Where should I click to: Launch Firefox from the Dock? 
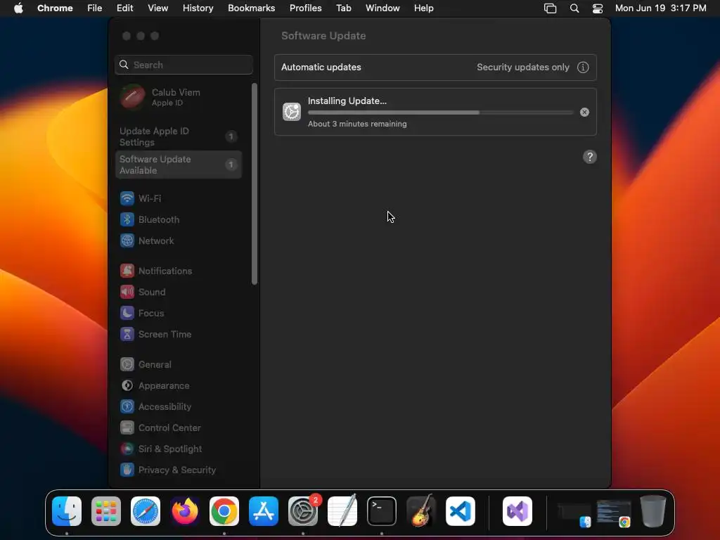[185, 511]
